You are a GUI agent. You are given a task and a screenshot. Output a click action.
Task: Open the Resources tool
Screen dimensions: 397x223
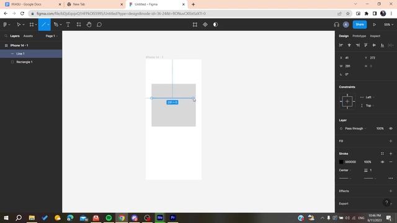pyautogui.click(x=79, y=25)
